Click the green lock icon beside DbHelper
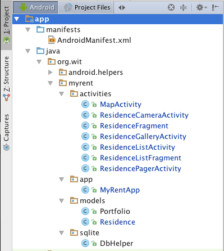 (x=94, y=244)
